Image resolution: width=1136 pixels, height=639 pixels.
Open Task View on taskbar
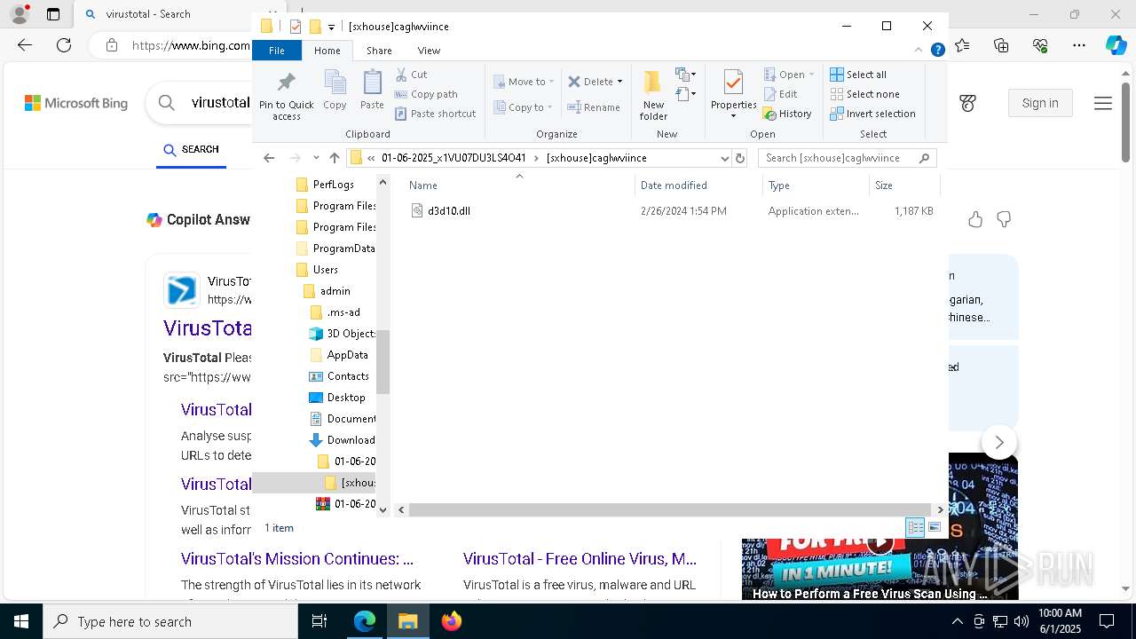tap(319, 621)
